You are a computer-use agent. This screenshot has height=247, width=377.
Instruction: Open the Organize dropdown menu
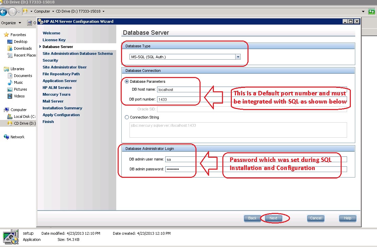11,23
